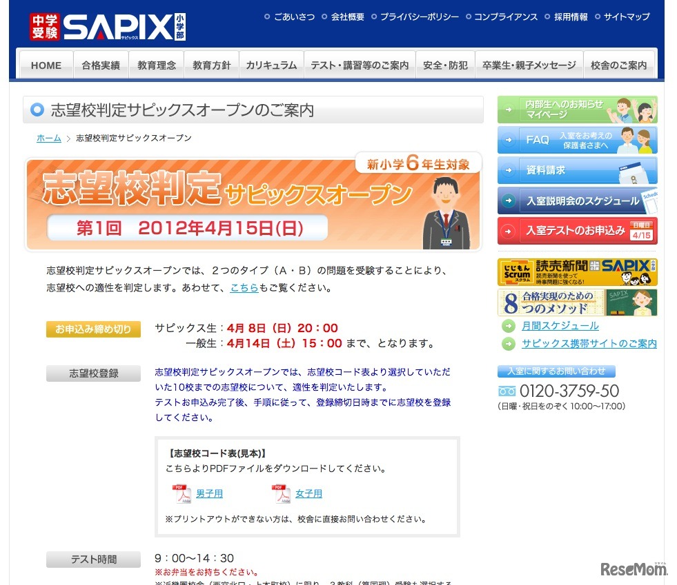Open the 内部生へのお知らせ マイページ banner

point(577,110)
